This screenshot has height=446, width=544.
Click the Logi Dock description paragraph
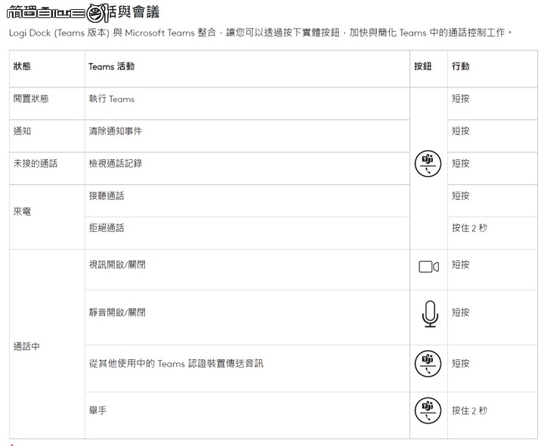coord(261,33)
